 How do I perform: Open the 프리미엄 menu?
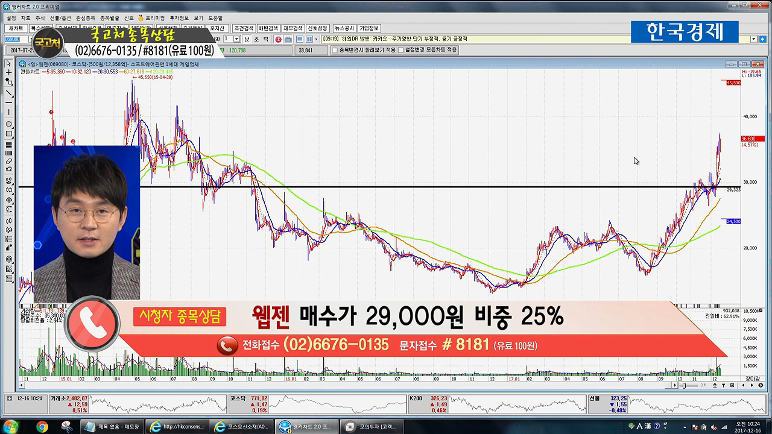pyautogui.click(x=154, y=18)
